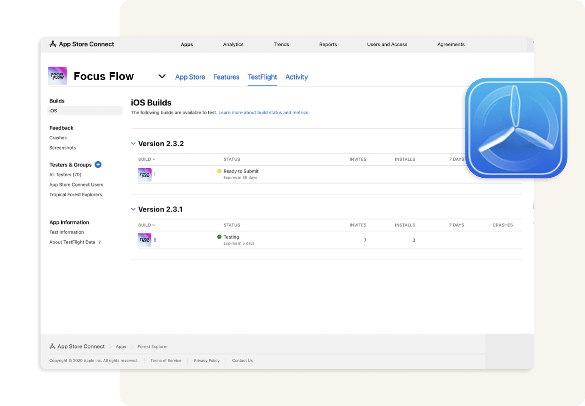
Task: Click the green Testing status checkmark
Action: [219, 237]
